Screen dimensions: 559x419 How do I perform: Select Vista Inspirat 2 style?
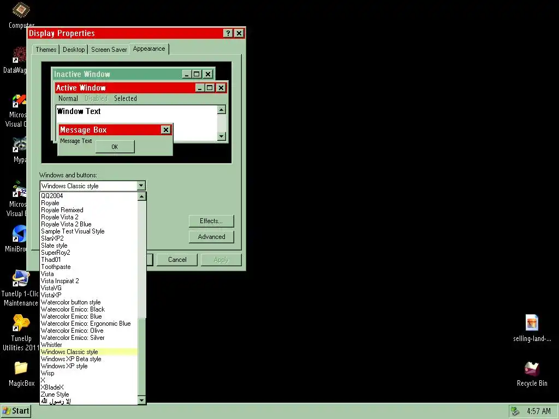[89, 281]
